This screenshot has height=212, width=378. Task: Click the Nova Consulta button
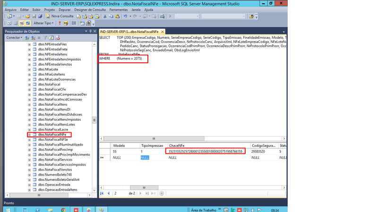pos(60,16)
